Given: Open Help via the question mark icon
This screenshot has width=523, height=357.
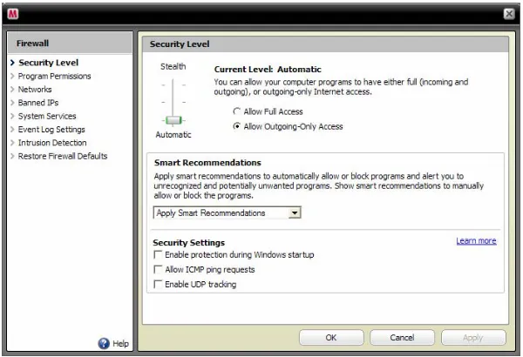Looking at the screenshot, I should point(104,343).
